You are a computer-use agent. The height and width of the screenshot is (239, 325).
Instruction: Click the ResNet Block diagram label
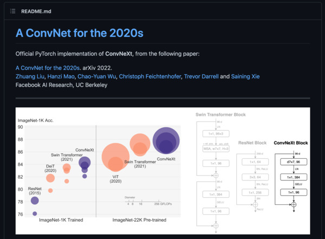252,143
